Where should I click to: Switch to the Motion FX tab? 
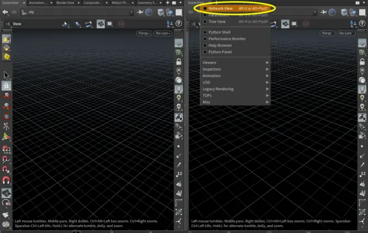coord(120,3)
